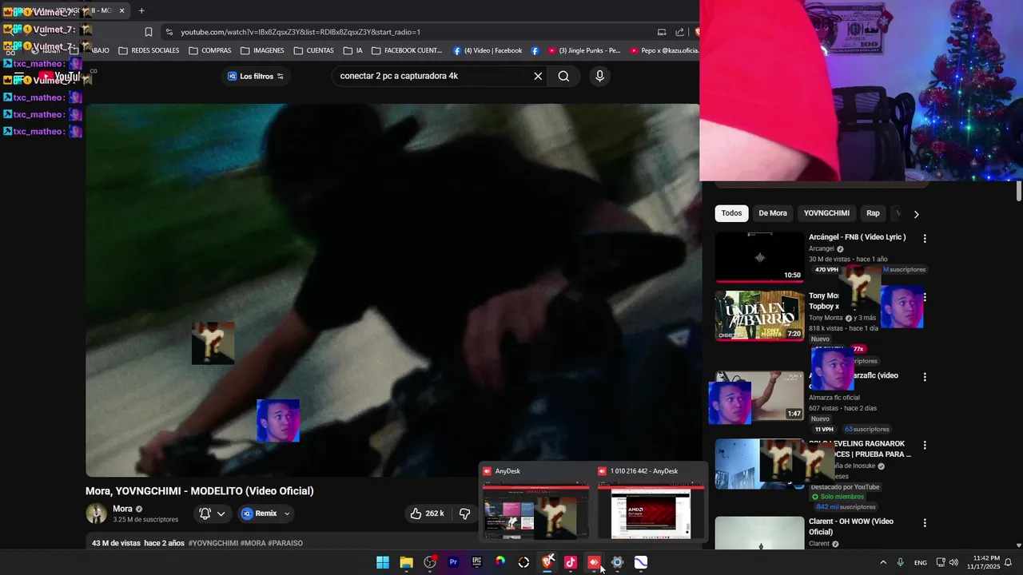
Task: Click the share icon in address bar
Action: [679, 32]
